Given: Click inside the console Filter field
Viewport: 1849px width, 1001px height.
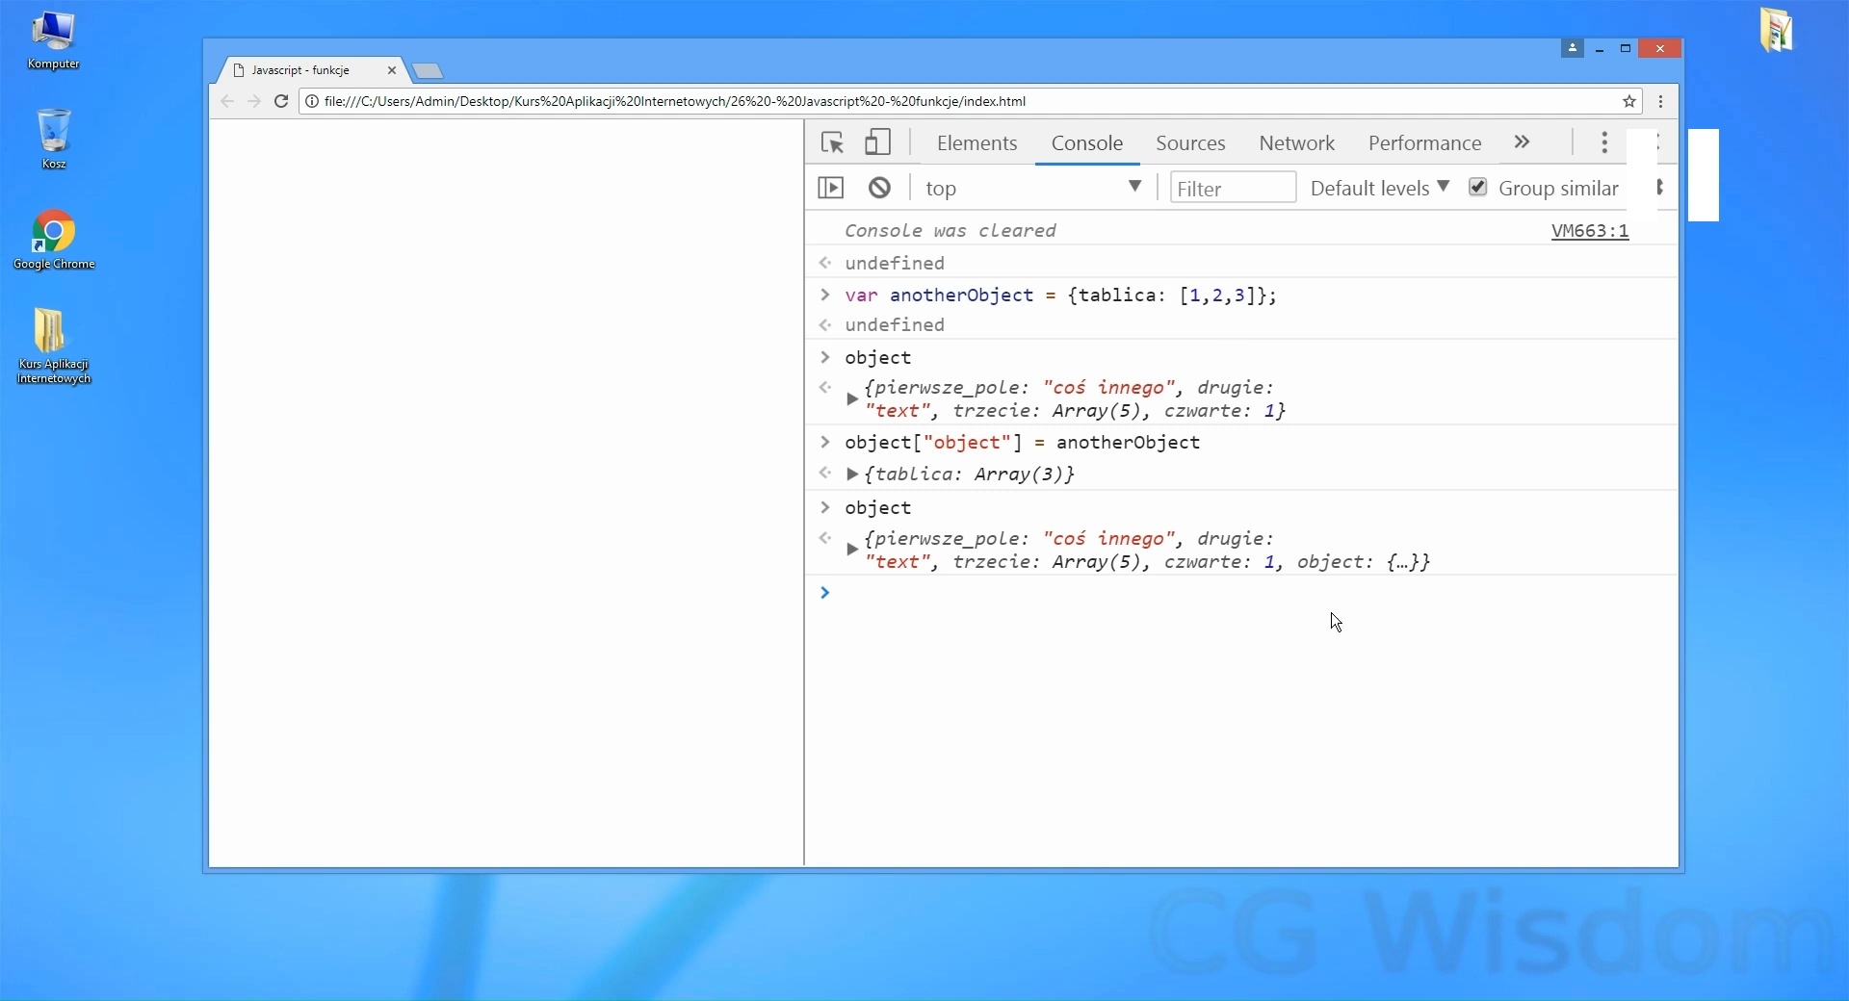Looking at the screenshot, I should 1233,188.
